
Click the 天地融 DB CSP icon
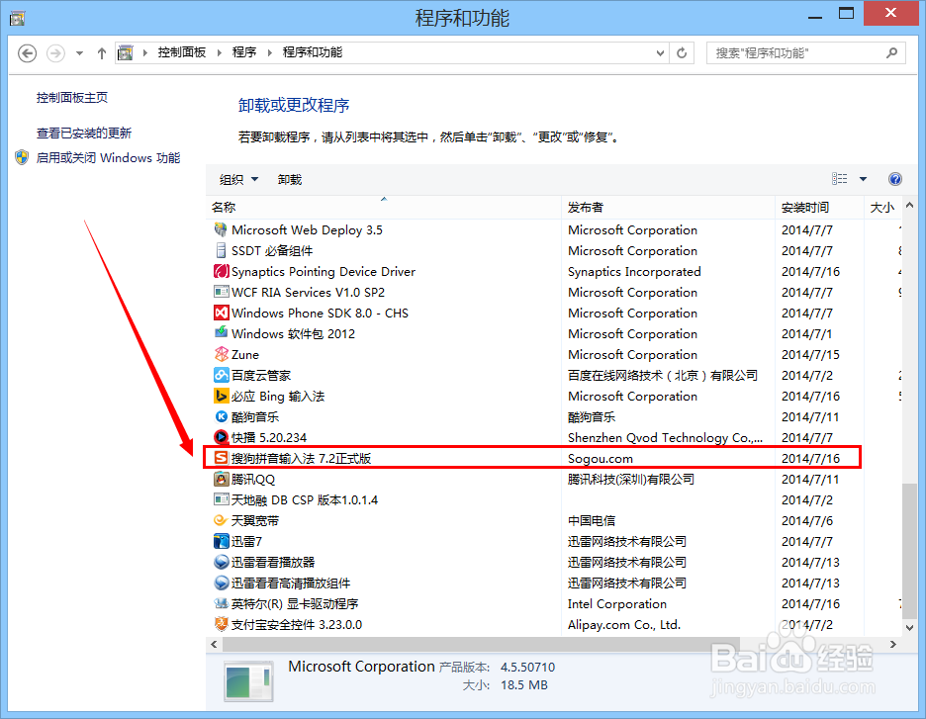coord(221,499)
